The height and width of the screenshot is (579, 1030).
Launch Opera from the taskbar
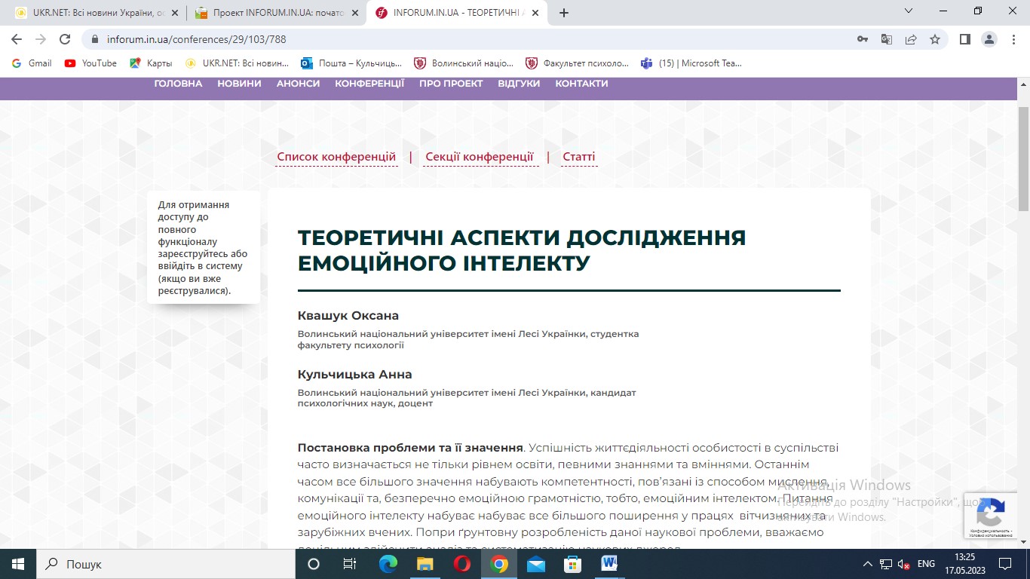point(461,563)
